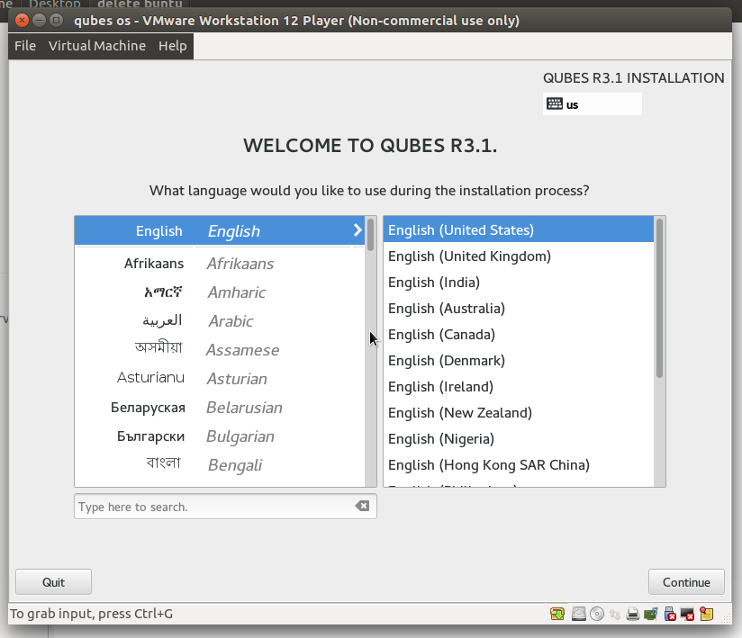Expand the English language chevron arrow
Image resolution: width=742 pixels, height=638 pixels.
point(357,230)
